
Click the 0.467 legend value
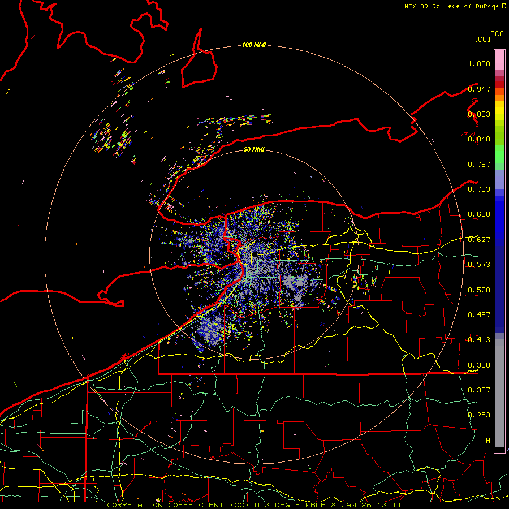click(x=479, y=315)
